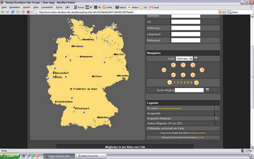This screenshot has height=159, width=254.
Task: Pan the map right with the east arrow
Action: point(202,70)
